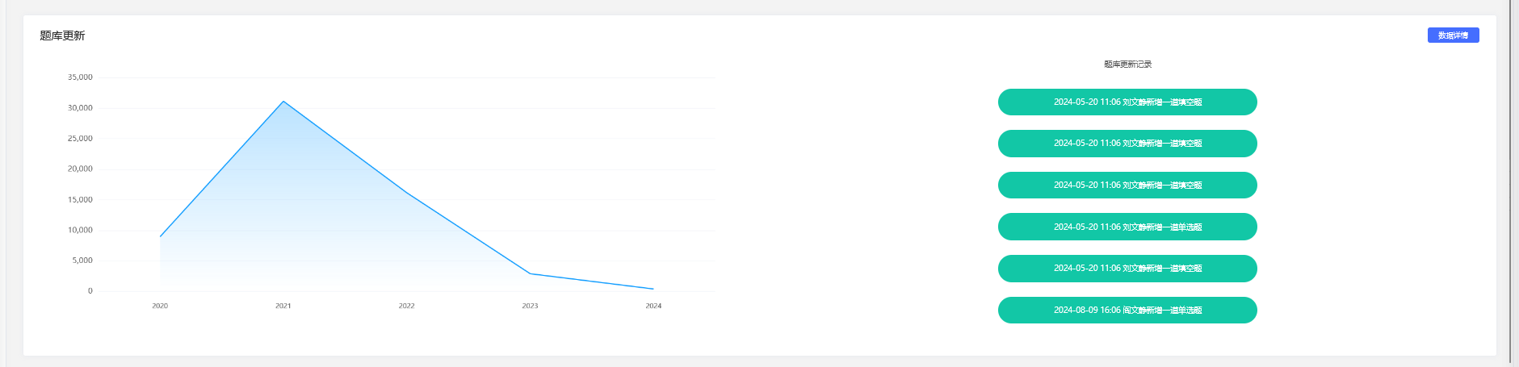The width and height of the screenshot is (1519, 367).
Task: Click the 题库更新 panel title
Action: (62, 35)
